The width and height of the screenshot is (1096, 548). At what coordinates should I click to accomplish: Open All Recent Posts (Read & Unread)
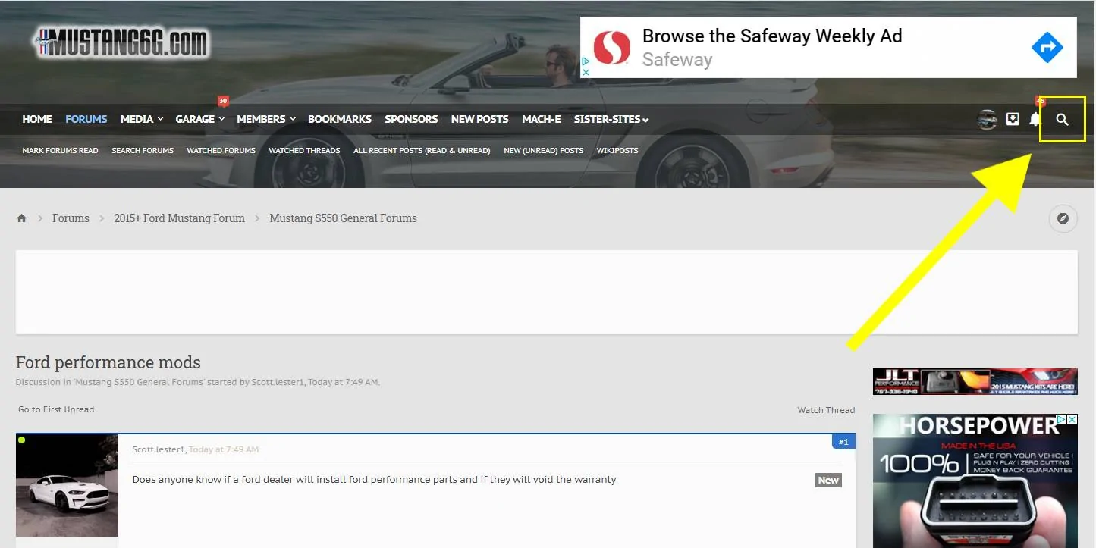coord(422,150)
